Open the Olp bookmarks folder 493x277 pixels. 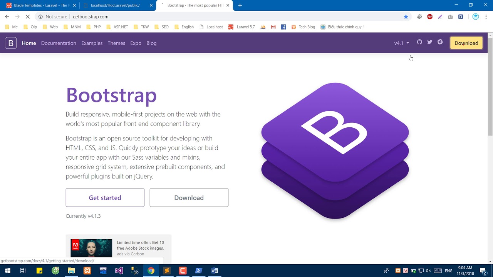[30, 27]
